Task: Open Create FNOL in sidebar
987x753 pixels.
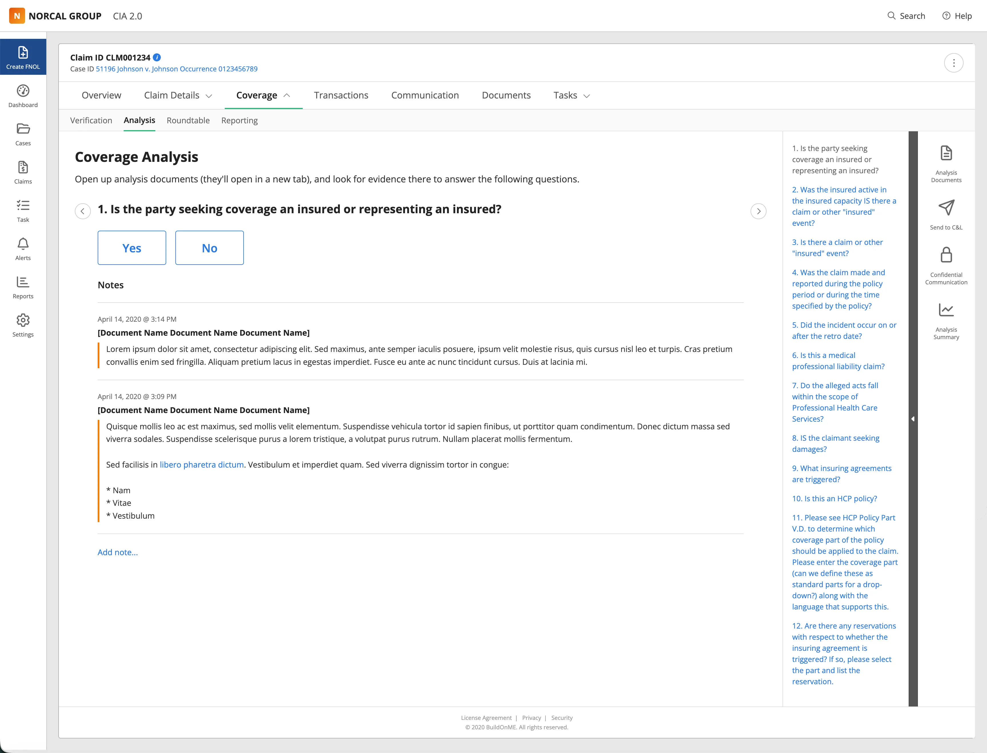Action: pyautogui.click(x=23, y=57)
